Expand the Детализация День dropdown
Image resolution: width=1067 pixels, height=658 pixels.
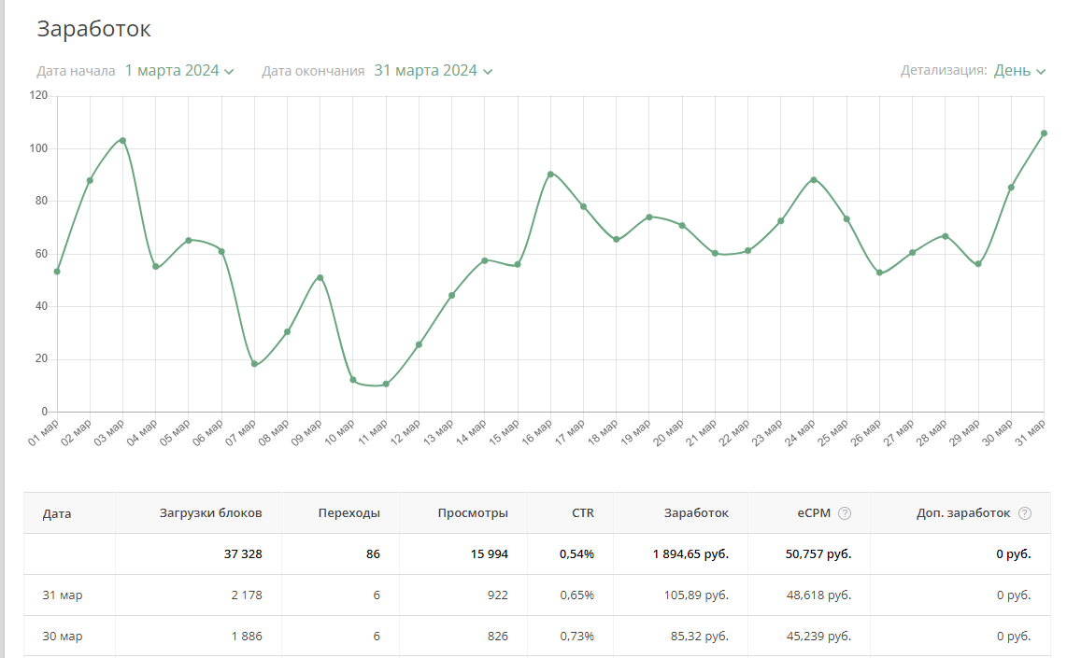coord(1019,71)
